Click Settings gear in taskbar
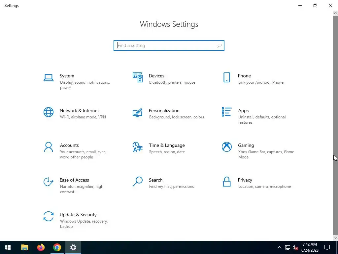The width and height of the screenshot is (338, 254). click(x=73, y=247)
